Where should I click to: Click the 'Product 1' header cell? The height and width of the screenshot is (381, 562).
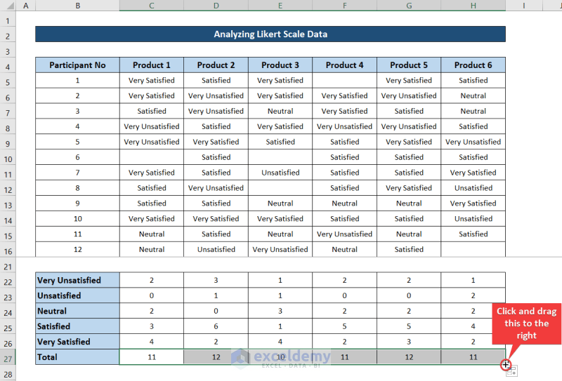coord(152,65)
